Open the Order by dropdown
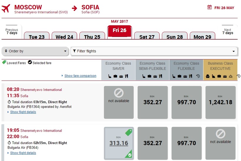 (36, 51)
